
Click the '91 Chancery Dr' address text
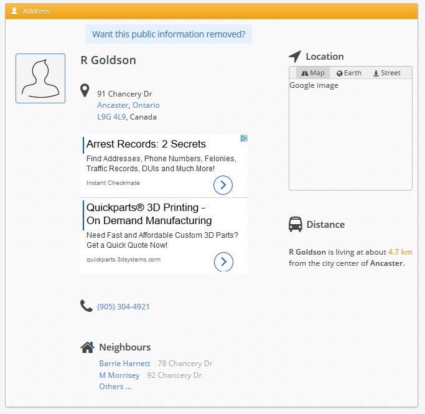124,94
